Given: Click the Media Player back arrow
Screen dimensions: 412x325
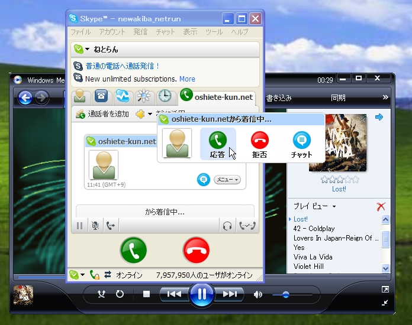Looking at the screenshot, I should tap(25, 98).
